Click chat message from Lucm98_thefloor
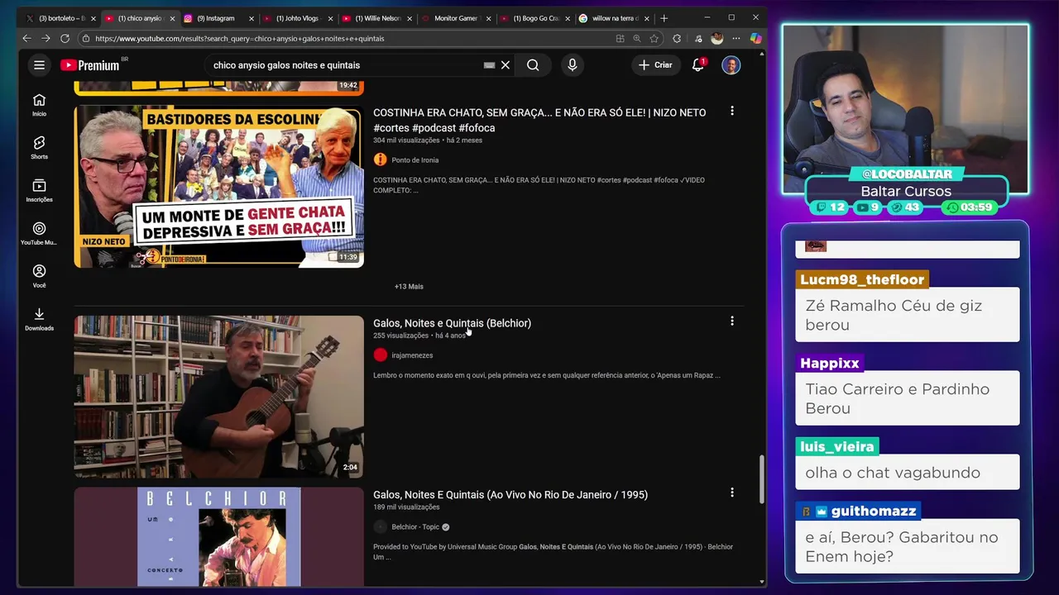Image resolution: width=1059 pixels, height=595 pixels. pos(908,315)
